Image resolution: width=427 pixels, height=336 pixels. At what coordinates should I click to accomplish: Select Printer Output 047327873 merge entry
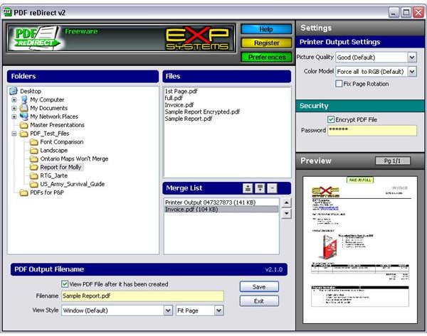(210, 202)
